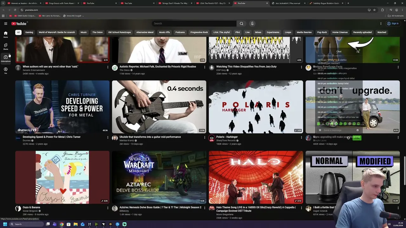Screen dimensions: 406x228
Task: Open options for Aztarec Nemesis Delve video
Action: click(x=205, y=208)
